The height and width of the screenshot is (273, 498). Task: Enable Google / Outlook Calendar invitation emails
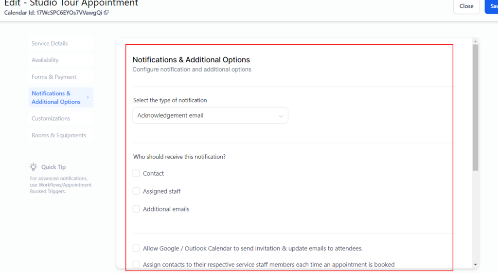[136, 248]
